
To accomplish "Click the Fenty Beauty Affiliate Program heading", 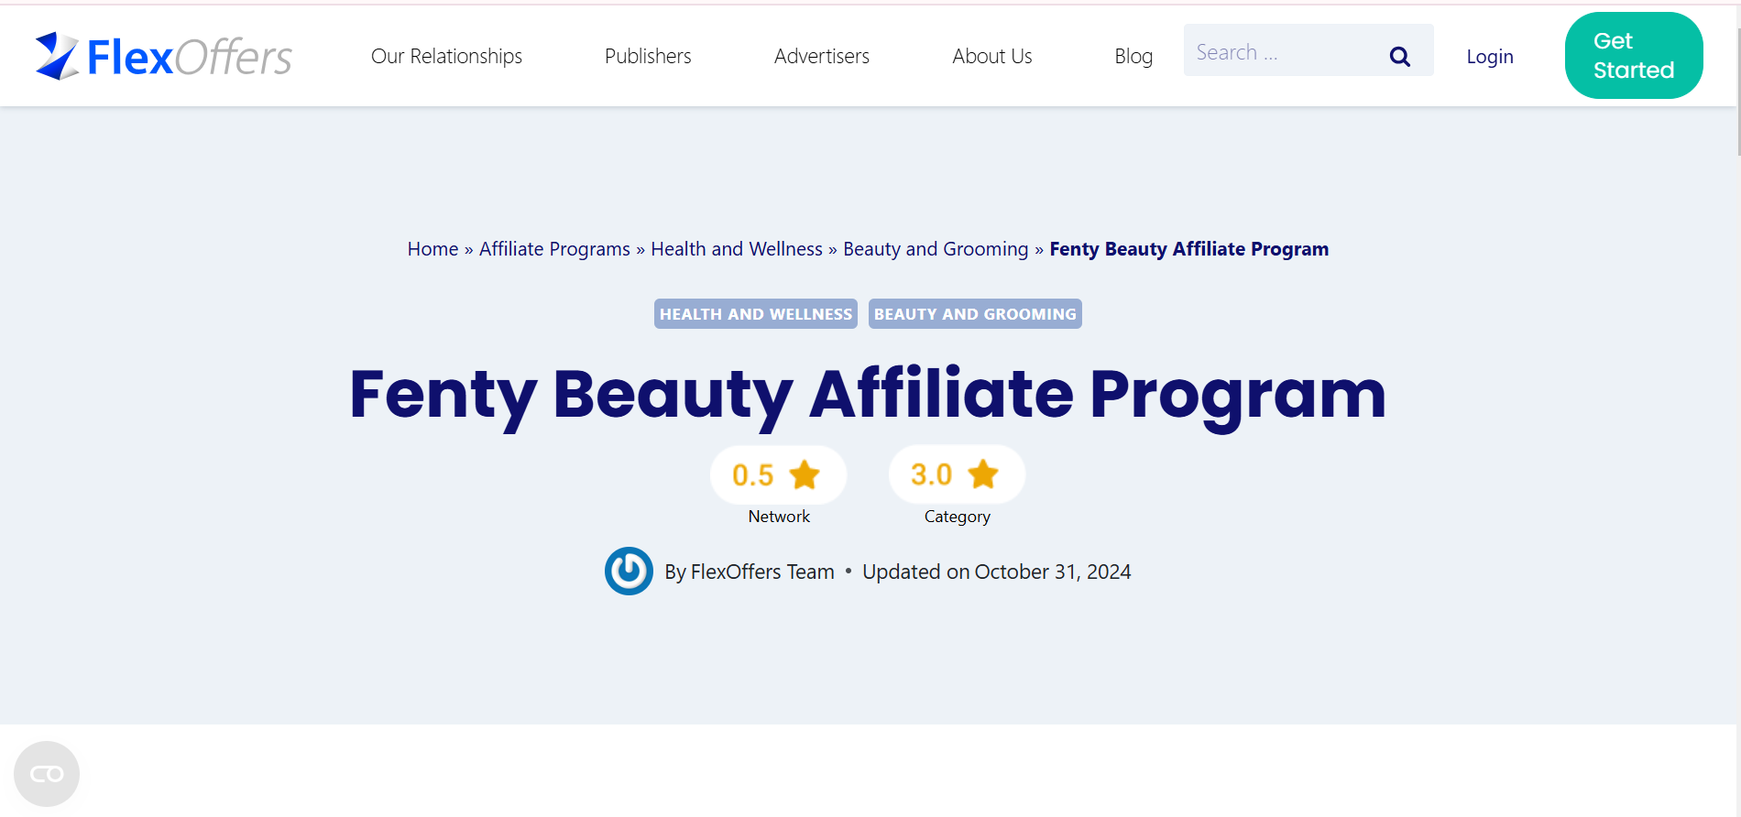I will (868, 395).
